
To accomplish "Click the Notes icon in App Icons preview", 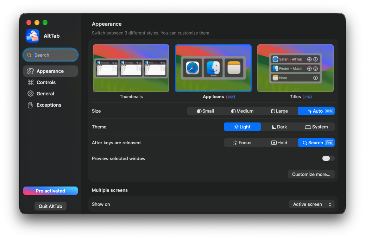I will click(234, 68).
